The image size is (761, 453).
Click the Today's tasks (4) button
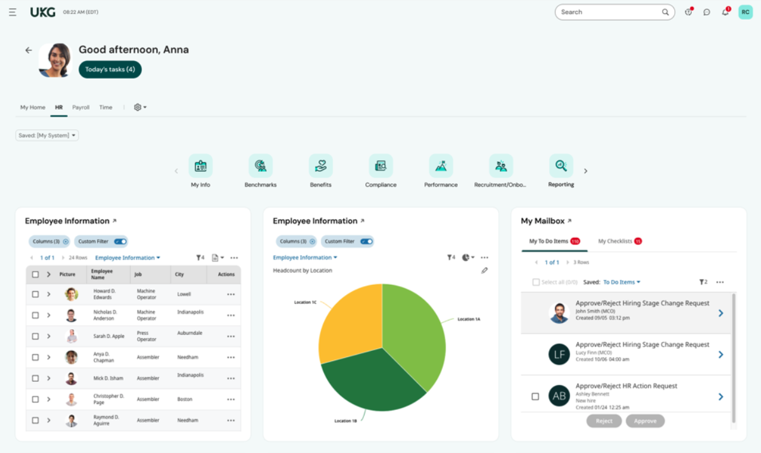(110, 69)
